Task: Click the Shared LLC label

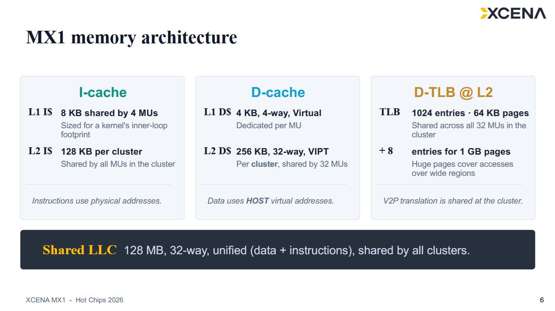Action: pyautogui.click(x=79, y=250)
